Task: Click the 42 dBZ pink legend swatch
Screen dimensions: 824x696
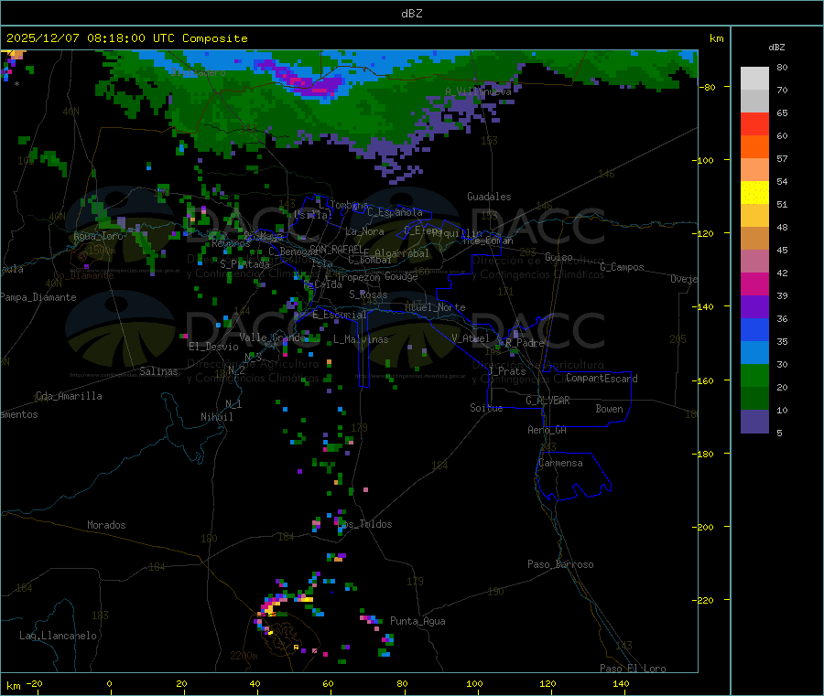Action: (x=754, y=262)
